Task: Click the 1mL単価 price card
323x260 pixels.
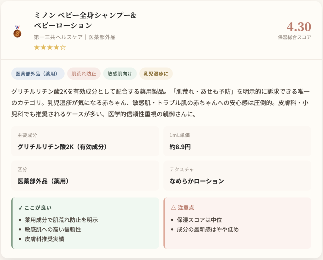Action: [237, 141]
